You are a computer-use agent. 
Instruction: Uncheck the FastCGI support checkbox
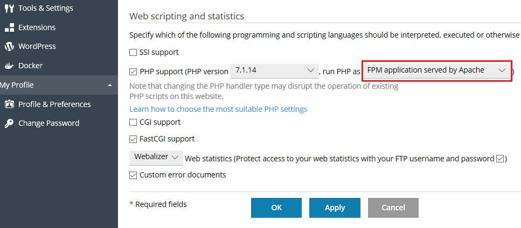[133, 139]
